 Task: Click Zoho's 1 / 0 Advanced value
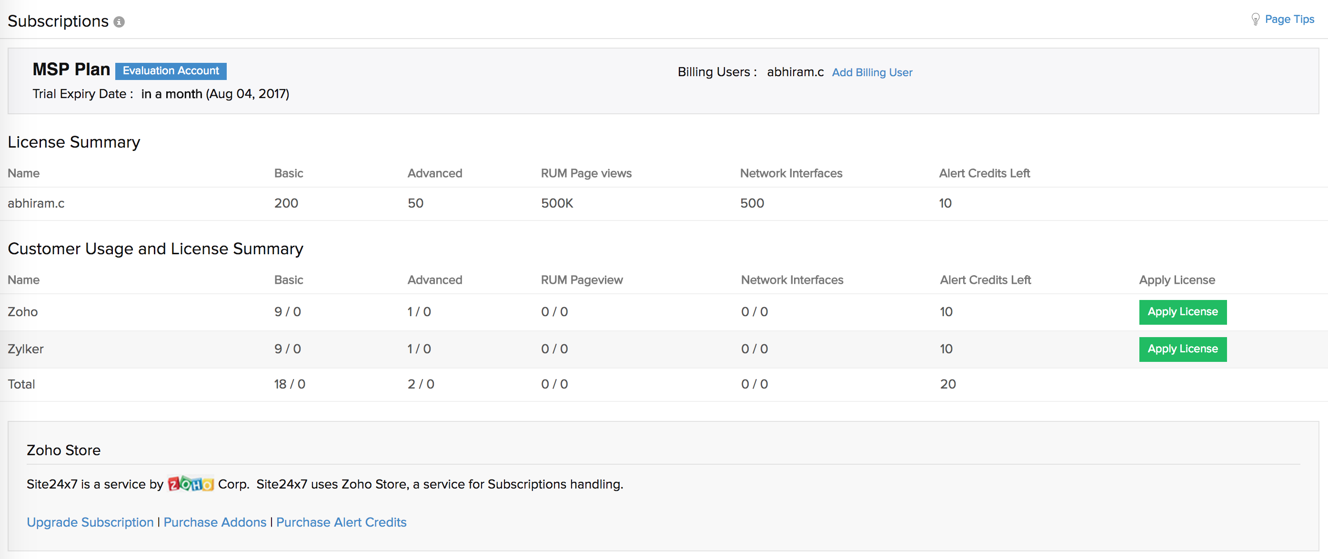(x=419, y=312)
